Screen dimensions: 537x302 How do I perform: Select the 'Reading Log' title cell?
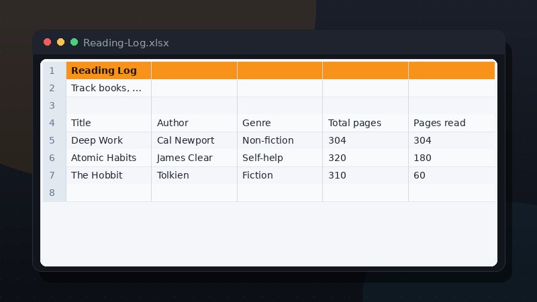tap(109, 70)
